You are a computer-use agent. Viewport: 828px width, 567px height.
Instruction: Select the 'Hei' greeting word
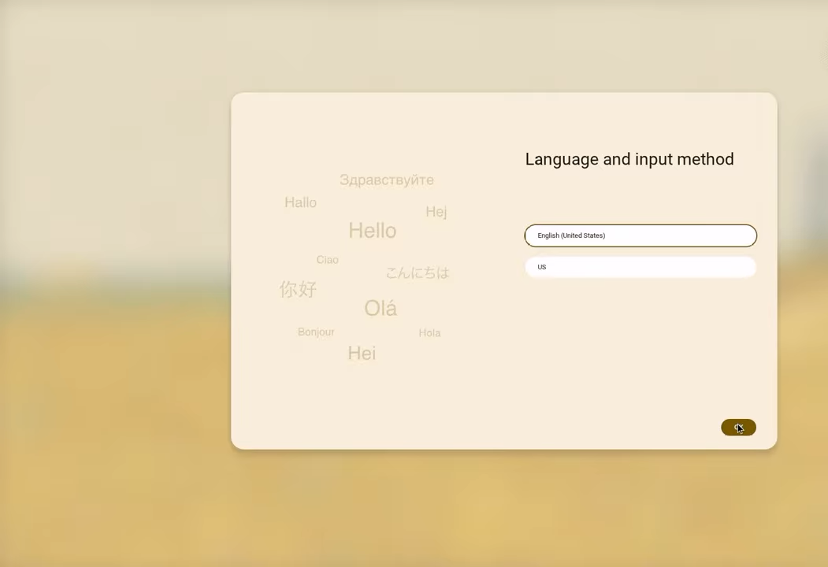click(362, 354)
